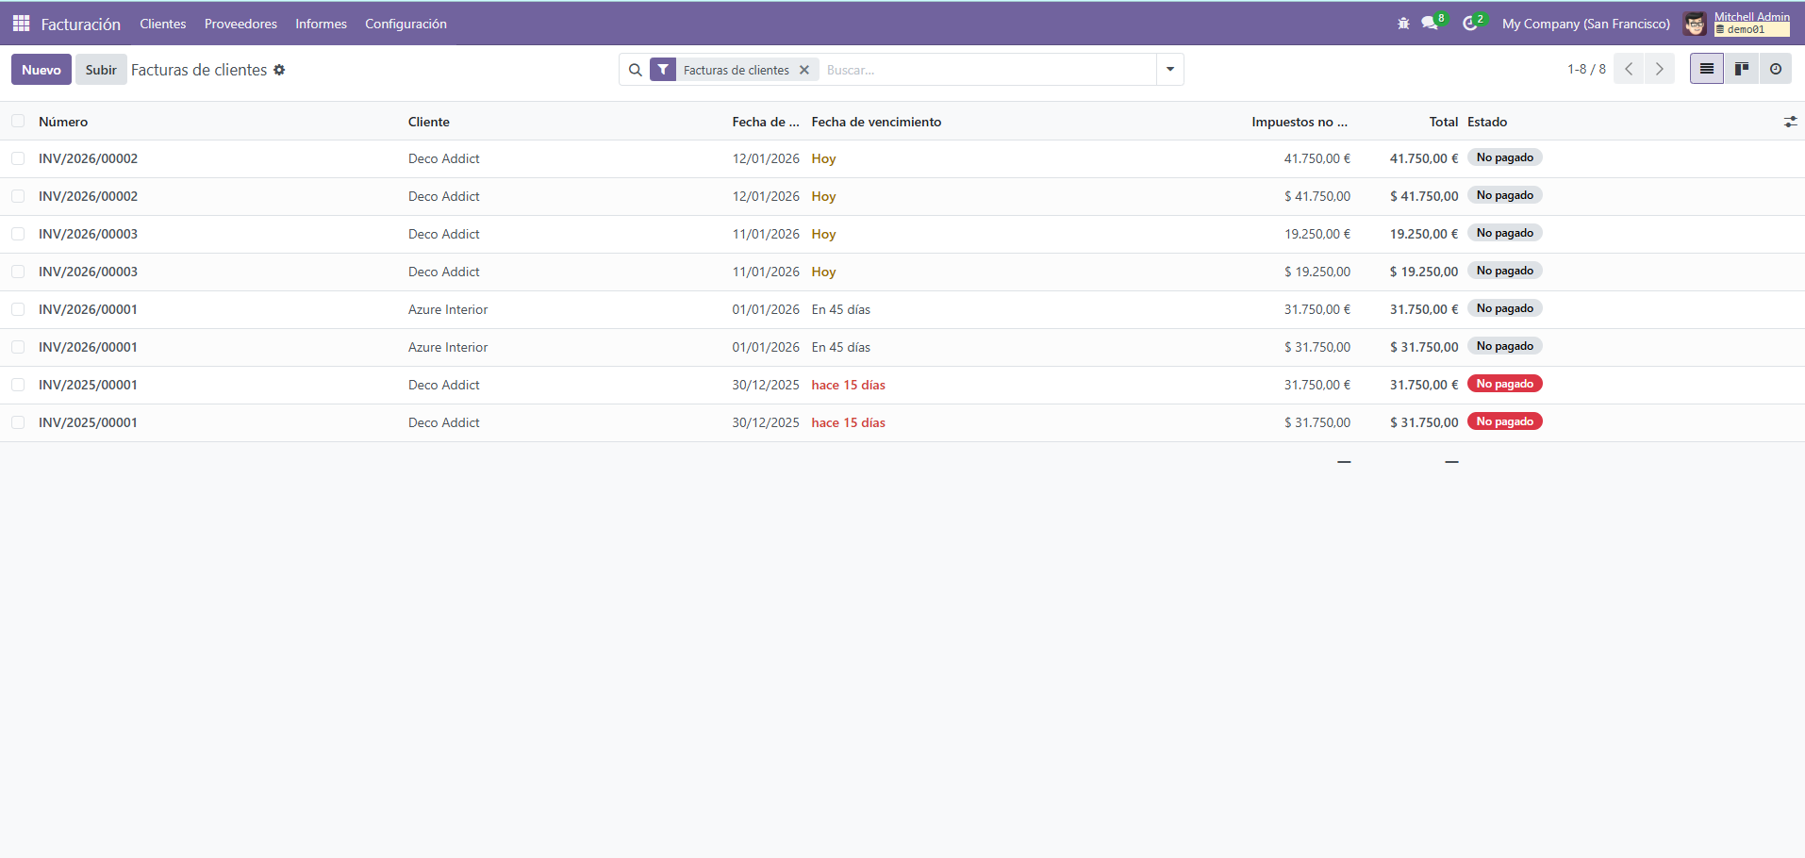Click the debug bug icon in top bar
Image resolution: width=1805 pixels, height=858 pixels.
[1402, 23]
